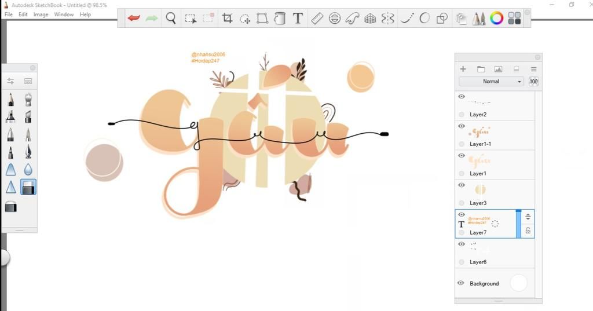Screen dimensions: 593x311
Task: Select the Ballpoint Pen brush
Action: (10, 134)
